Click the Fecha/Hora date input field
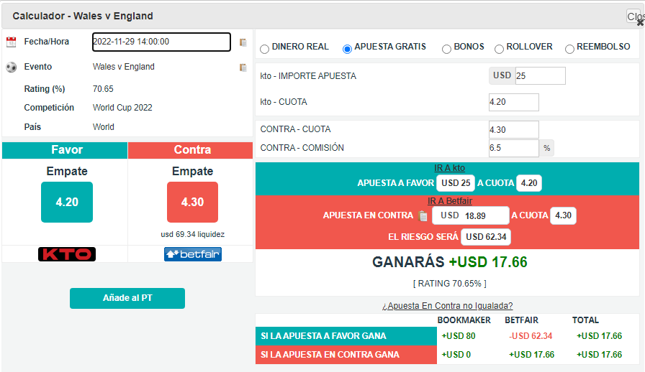Image resolution: width=645 pixels, height=372 pixels. 161,42
